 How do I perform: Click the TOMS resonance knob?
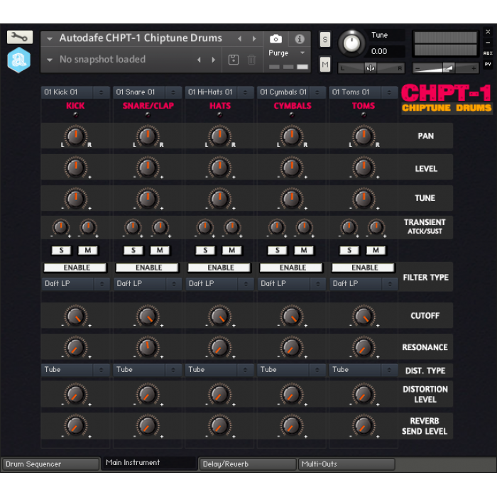(364, 347)
